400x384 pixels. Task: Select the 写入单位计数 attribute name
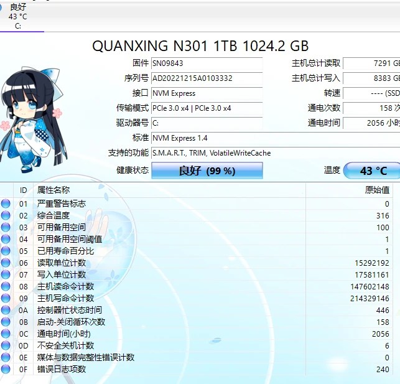point(62,274)
